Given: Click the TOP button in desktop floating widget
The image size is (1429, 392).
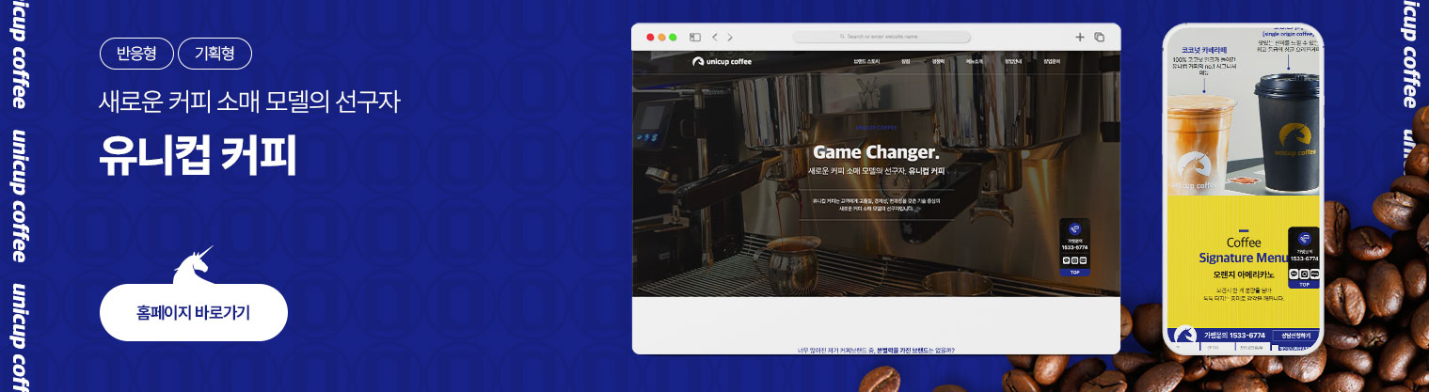Looking at the screenshot, I should tap(1075, 272).
